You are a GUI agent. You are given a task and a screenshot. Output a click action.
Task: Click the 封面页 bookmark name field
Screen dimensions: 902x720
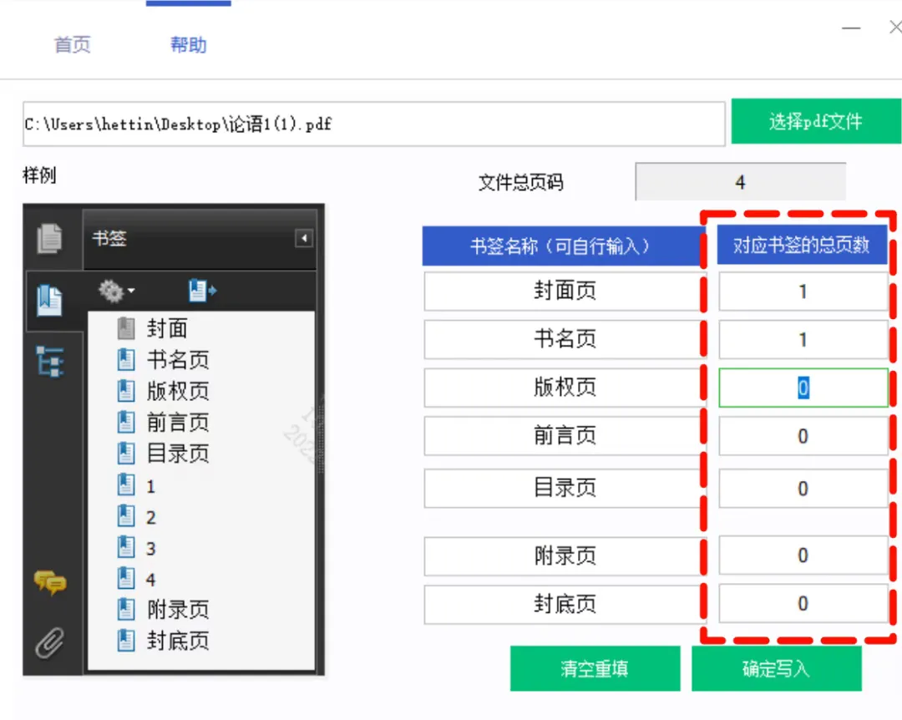pyautogui.click(x=565, y=292)
